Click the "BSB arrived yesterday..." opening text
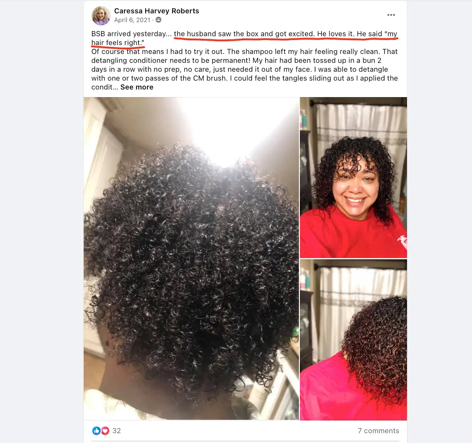This screenshot has width=472, height=443. pyautogui.click(x=132, y=34)
